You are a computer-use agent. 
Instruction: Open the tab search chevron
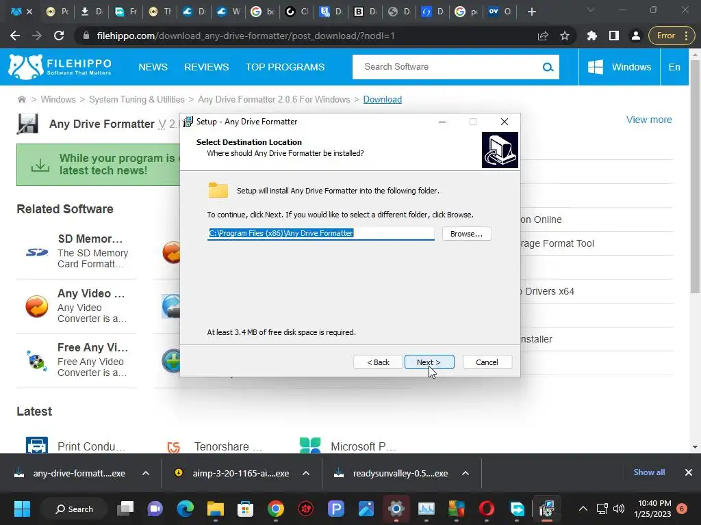(x=591, y=10)
